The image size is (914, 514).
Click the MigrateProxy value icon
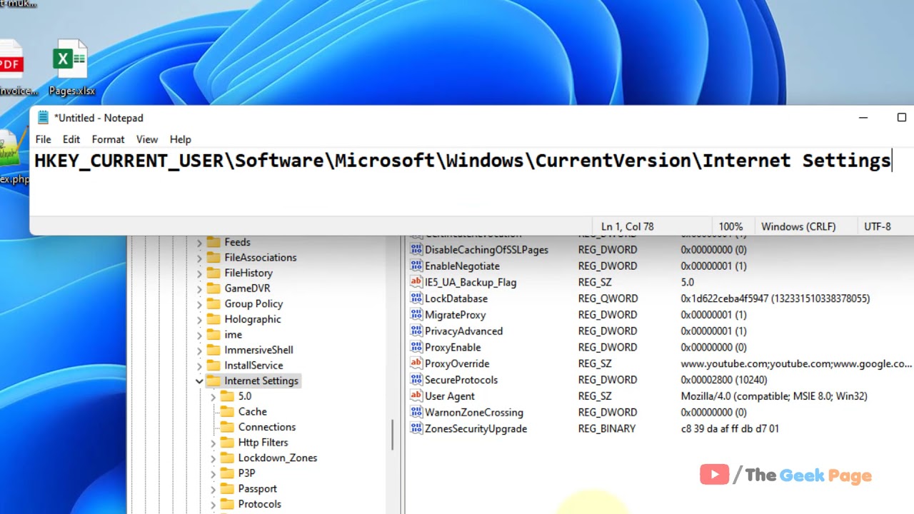[416, 315]
